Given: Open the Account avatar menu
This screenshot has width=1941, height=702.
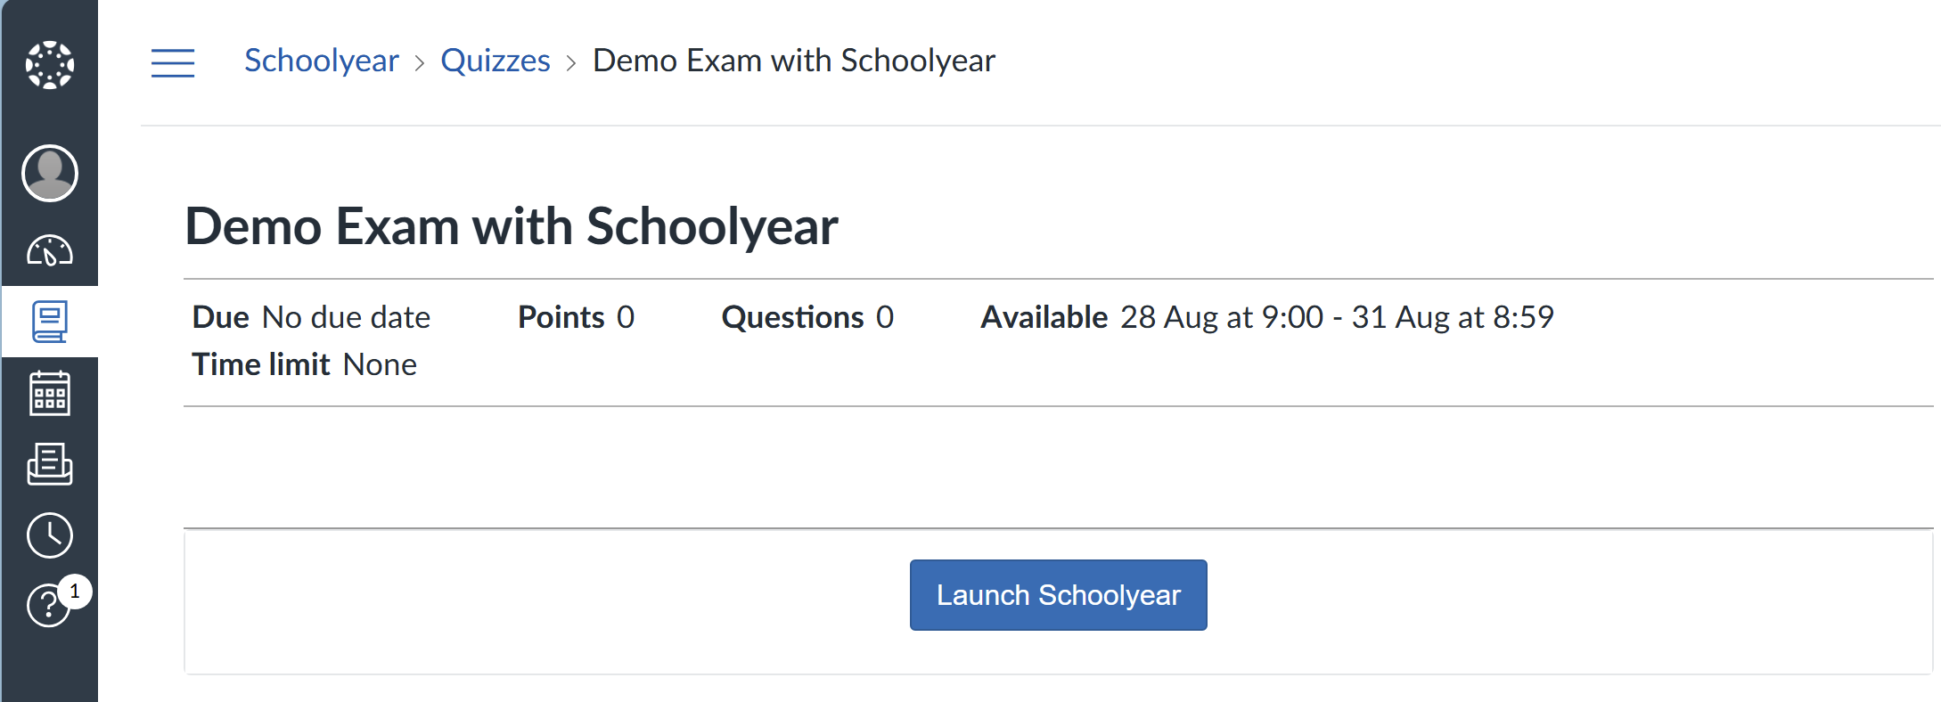Looking at the screenshot, I should click(50, 173).
